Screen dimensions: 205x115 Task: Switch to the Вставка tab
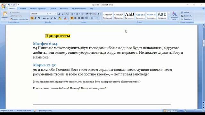[23, 9]
